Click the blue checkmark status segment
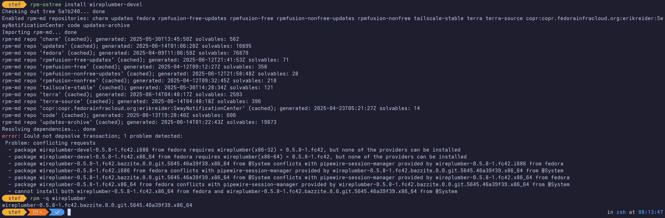This screenshot has width=665, height=218. 57,212
